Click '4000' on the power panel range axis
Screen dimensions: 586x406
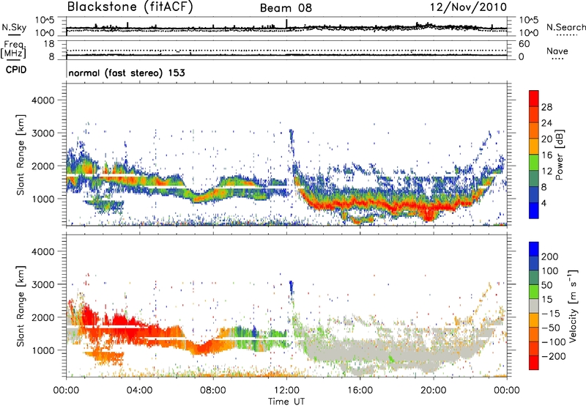pyautogui.click(x=43, y=100)
